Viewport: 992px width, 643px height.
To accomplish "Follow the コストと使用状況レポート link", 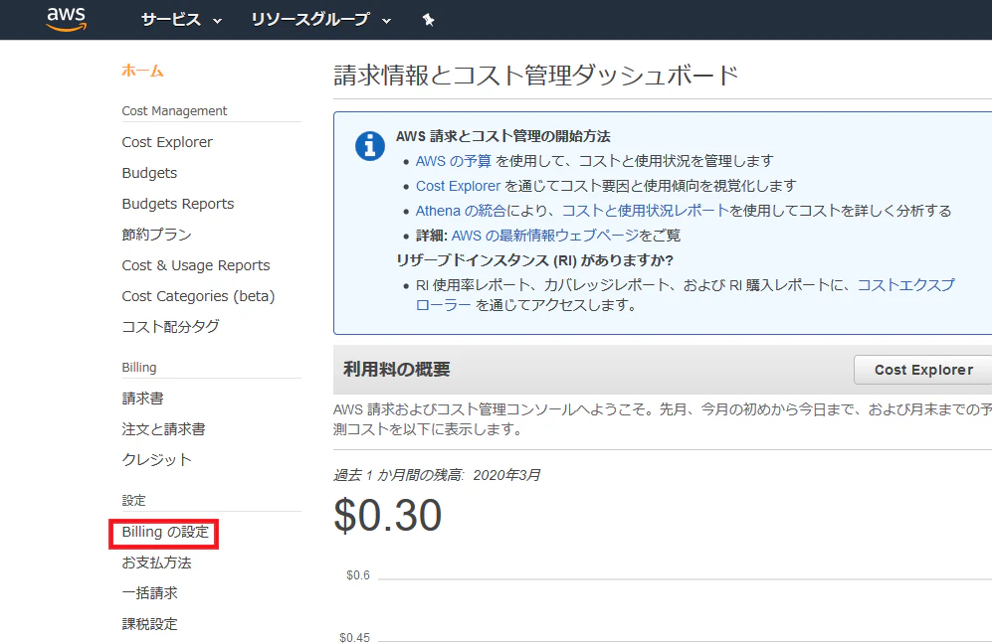I will coord(646,211).
